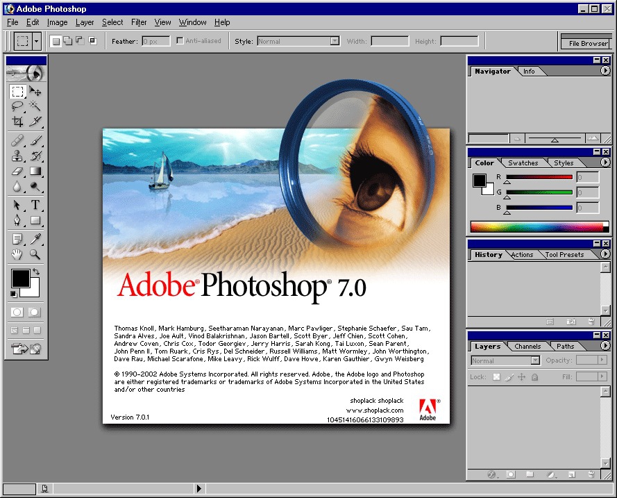Screen dimensions: 617x498
Task: Select the Crop tool
Action: click(x=17, y=122)
